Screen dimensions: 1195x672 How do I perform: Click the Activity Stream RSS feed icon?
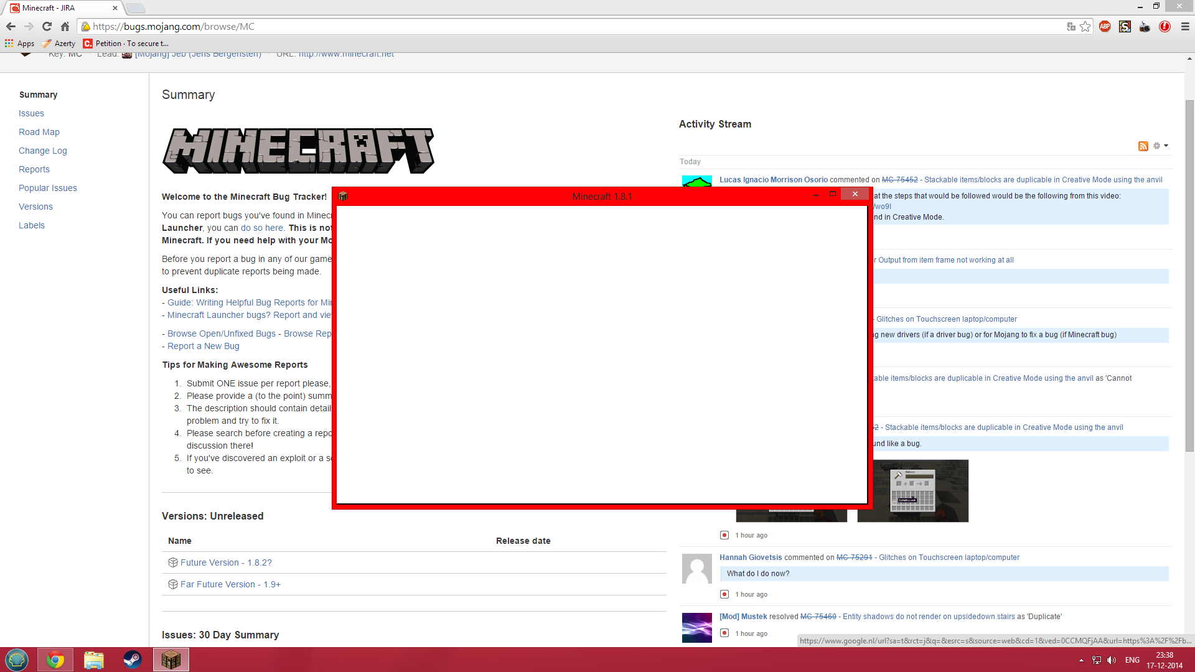[1143, 146]
